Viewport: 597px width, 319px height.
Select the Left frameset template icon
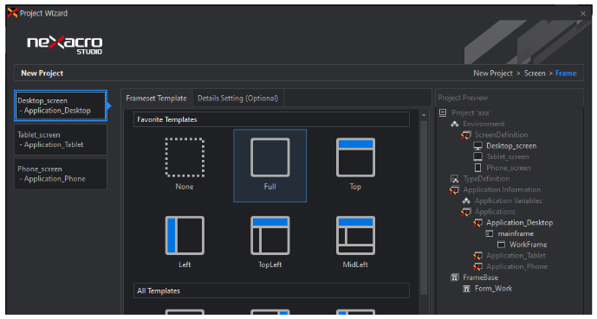[x=185, y=235]
